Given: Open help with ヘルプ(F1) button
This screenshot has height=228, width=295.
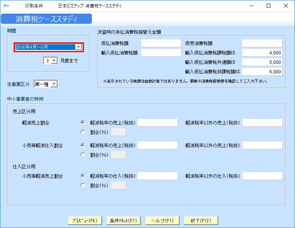Looking at the screenshot, I should 162,220.
